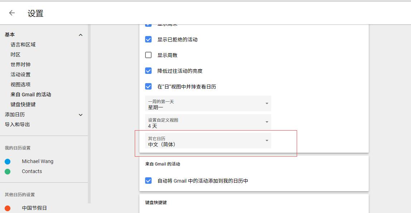Uncheck 降低过往活动的亮度
The height and width of the screenshot is (213, 411).
pyautogui.click(x=148, y=71)
